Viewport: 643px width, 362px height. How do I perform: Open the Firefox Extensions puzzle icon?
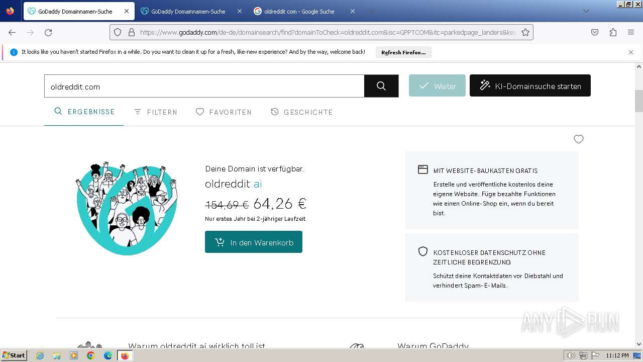point(613,32)
